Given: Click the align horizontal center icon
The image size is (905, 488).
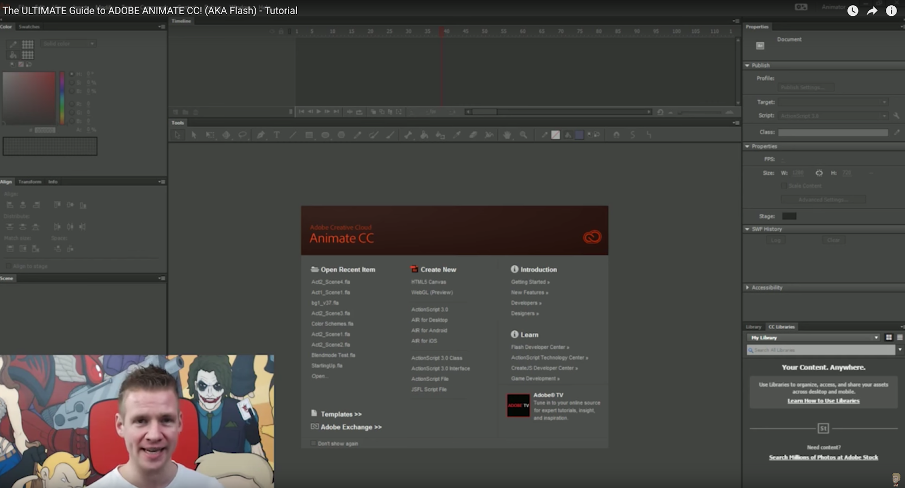Looking at the screenshot, I should [23, 205].
